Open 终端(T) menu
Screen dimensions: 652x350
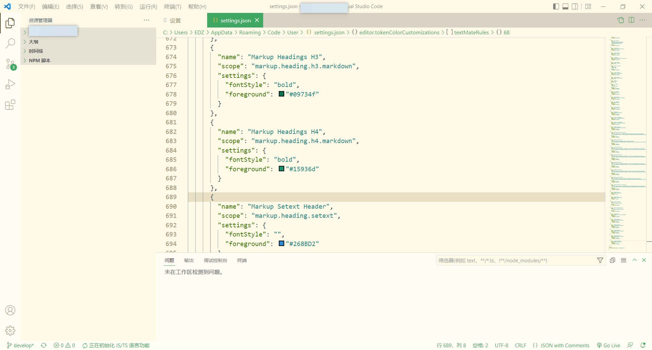173,6
